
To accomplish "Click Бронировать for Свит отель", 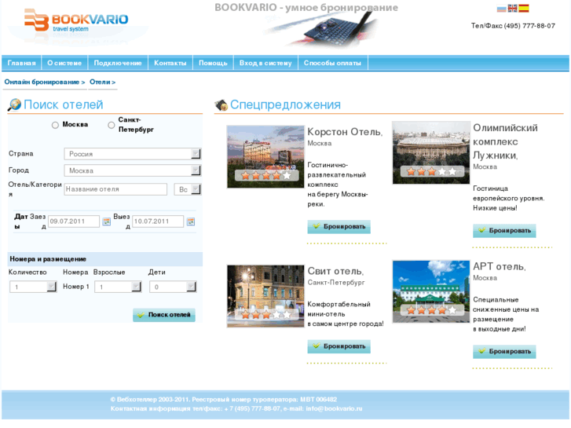I will point(339,346).
